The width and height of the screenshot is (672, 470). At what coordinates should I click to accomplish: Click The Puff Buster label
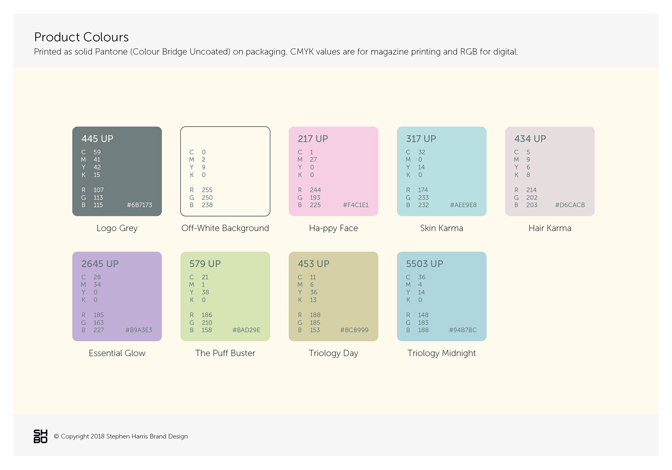click(225, 353)
